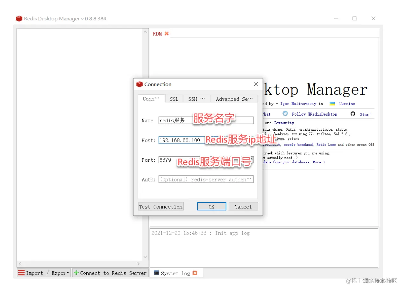399x286 pixels.
Task: Click the System log terminal icon
Action: tap(156, 273)
